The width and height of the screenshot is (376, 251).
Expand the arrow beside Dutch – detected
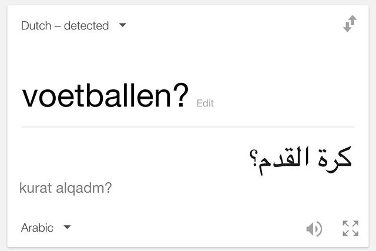click(122, 26)
